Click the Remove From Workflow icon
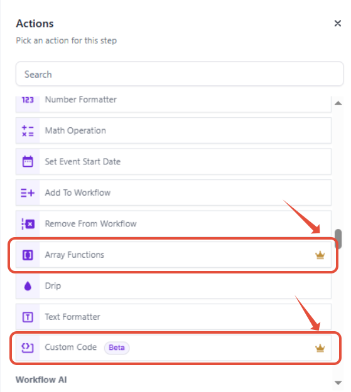Viewport: 351px width, 392px height. pos(28,224)
